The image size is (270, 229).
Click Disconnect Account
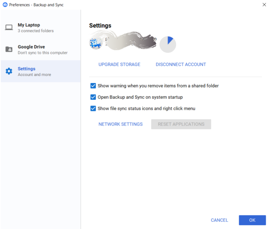click(x=181, y=64)
